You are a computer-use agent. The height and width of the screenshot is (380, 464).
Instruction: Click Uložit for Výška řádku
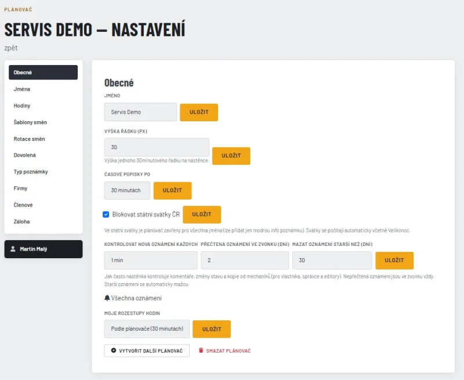pos(231,155)
